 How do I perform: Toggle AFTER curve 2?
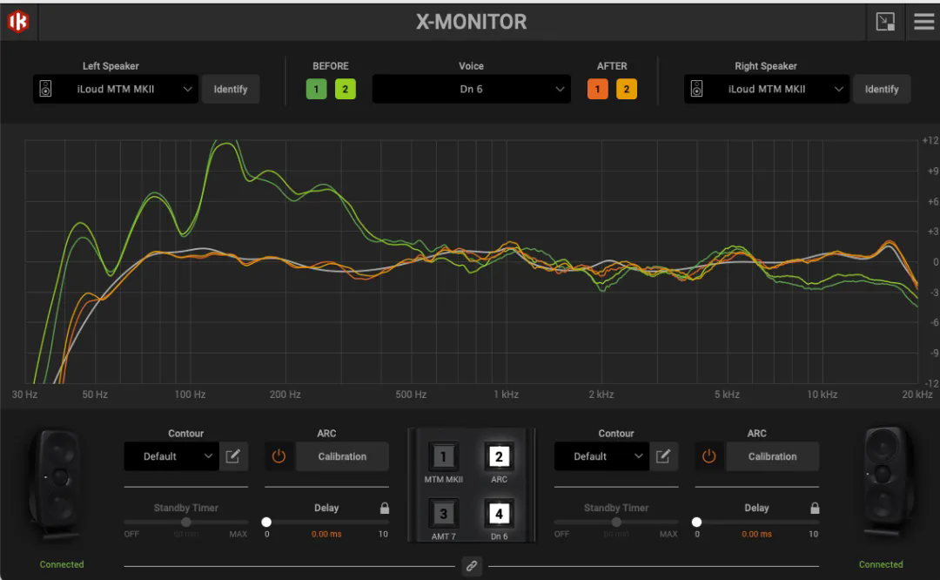pyautogui.click(x=627, y=90)
